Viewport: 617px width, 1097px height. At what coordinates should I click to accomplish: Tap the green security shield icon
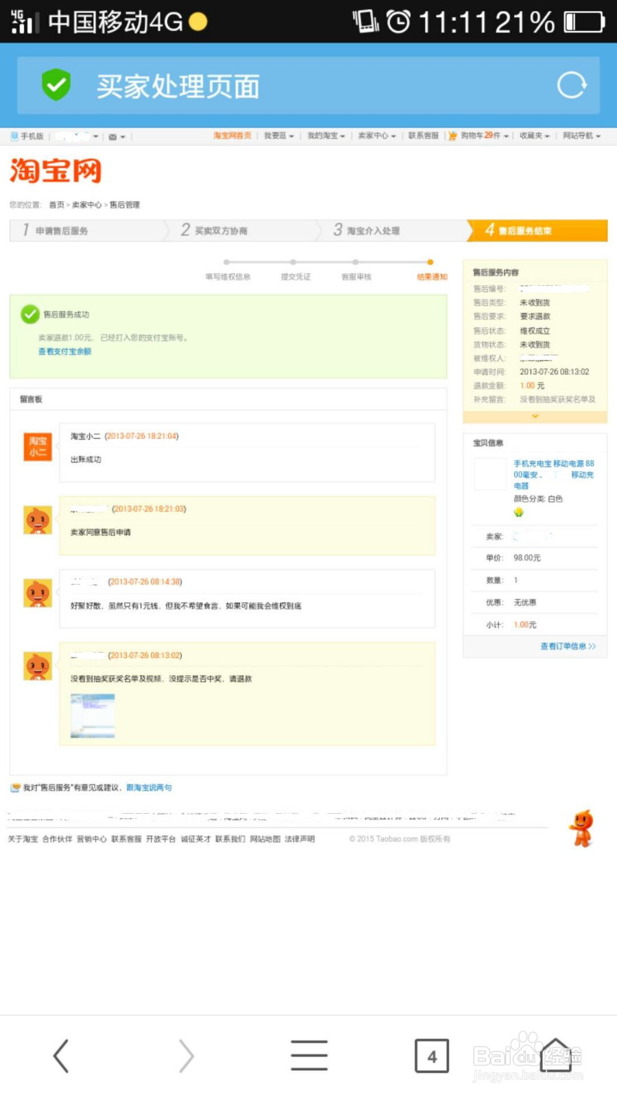[56, 85]
